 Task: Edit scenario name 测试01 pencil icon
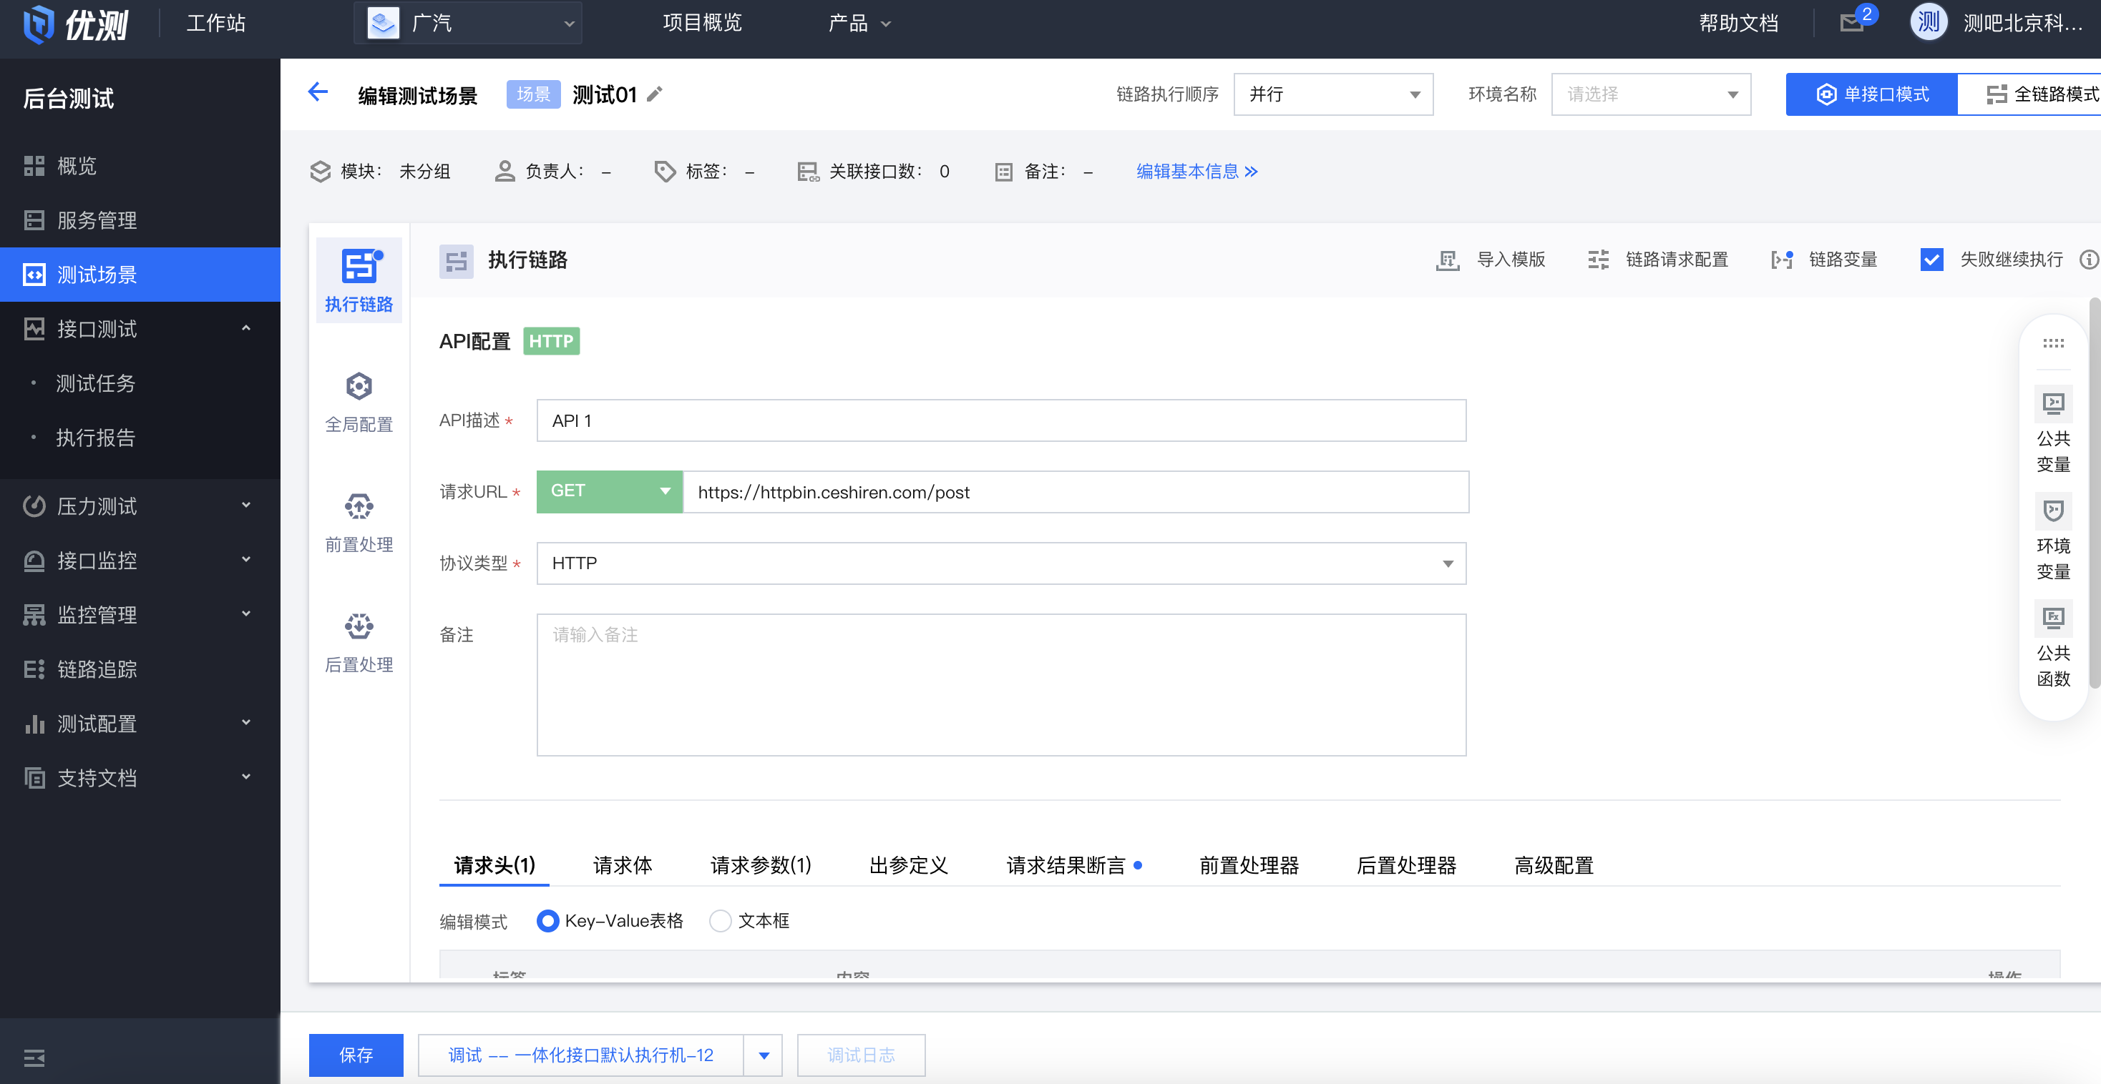[655, 94]
